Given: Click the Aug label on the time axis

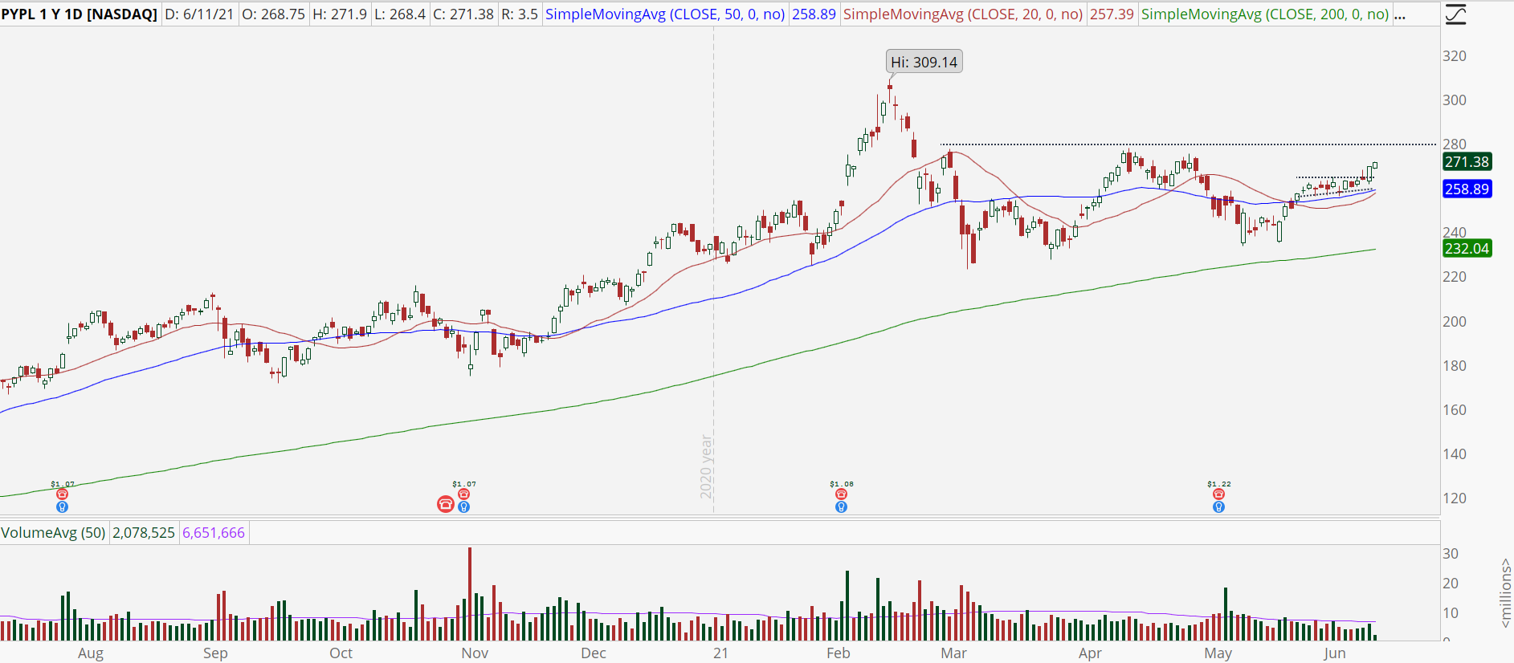Looking at the screenshot, I should pos(91,653).
